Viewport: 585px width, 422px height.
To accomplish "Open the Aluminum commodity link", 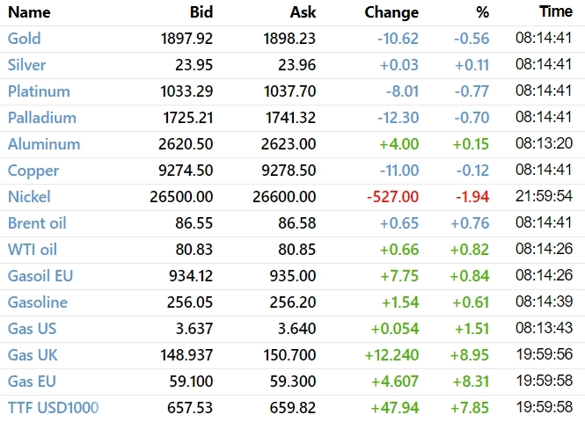I will tap(44, 144).
